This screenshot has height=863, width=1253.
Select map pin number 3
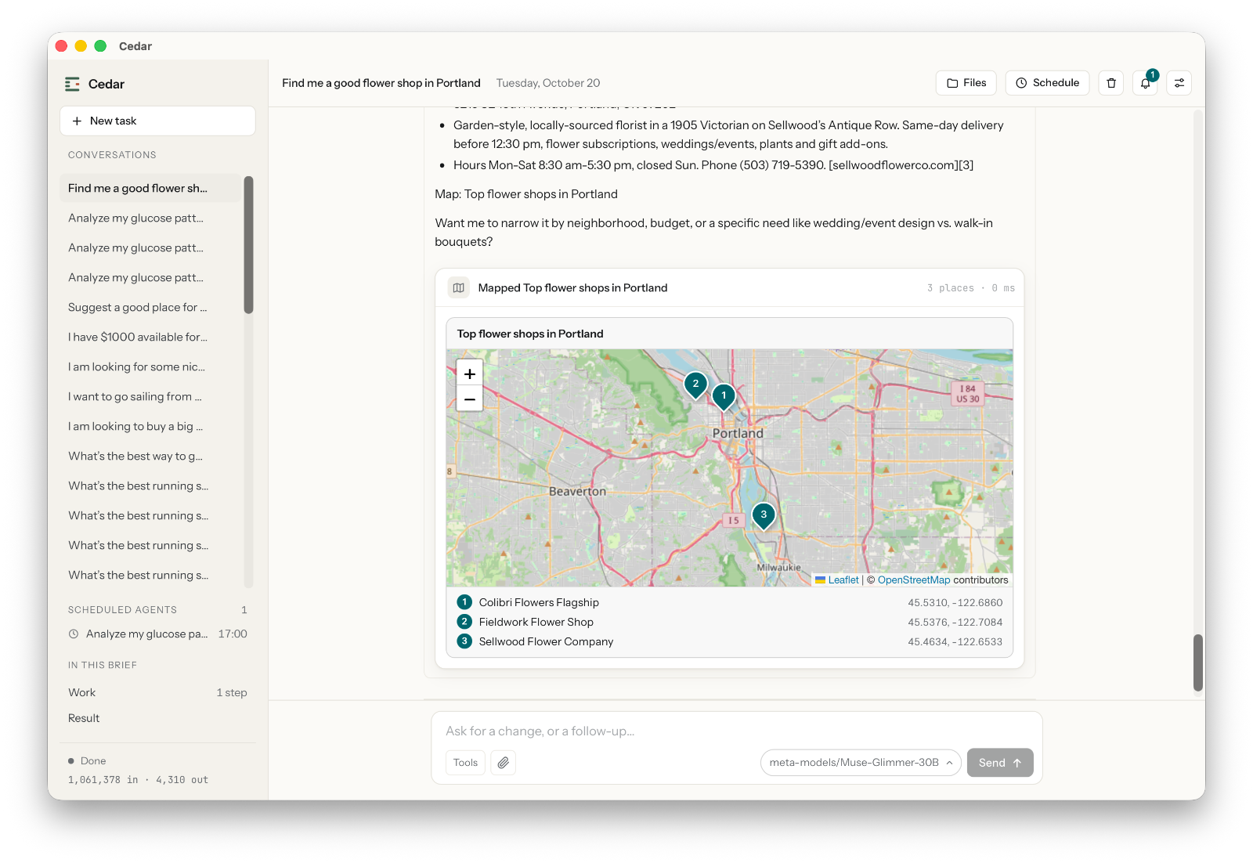[x=764, y=516]
